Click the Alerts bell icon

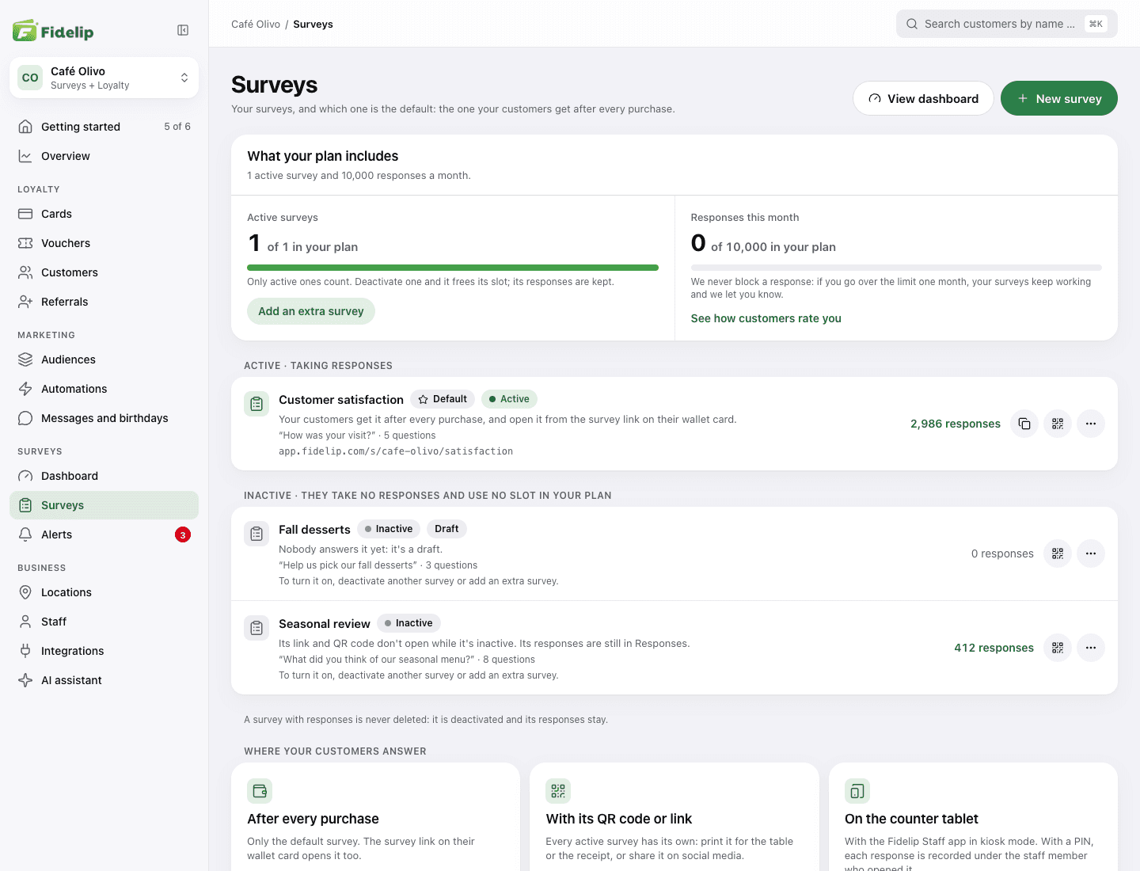(25, 534)
